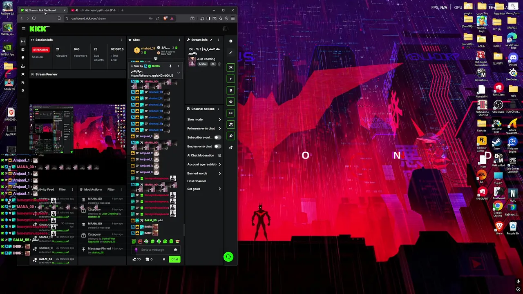Open Activity Feed Filter dropdown
523x294 pixels.
(62, 189)
